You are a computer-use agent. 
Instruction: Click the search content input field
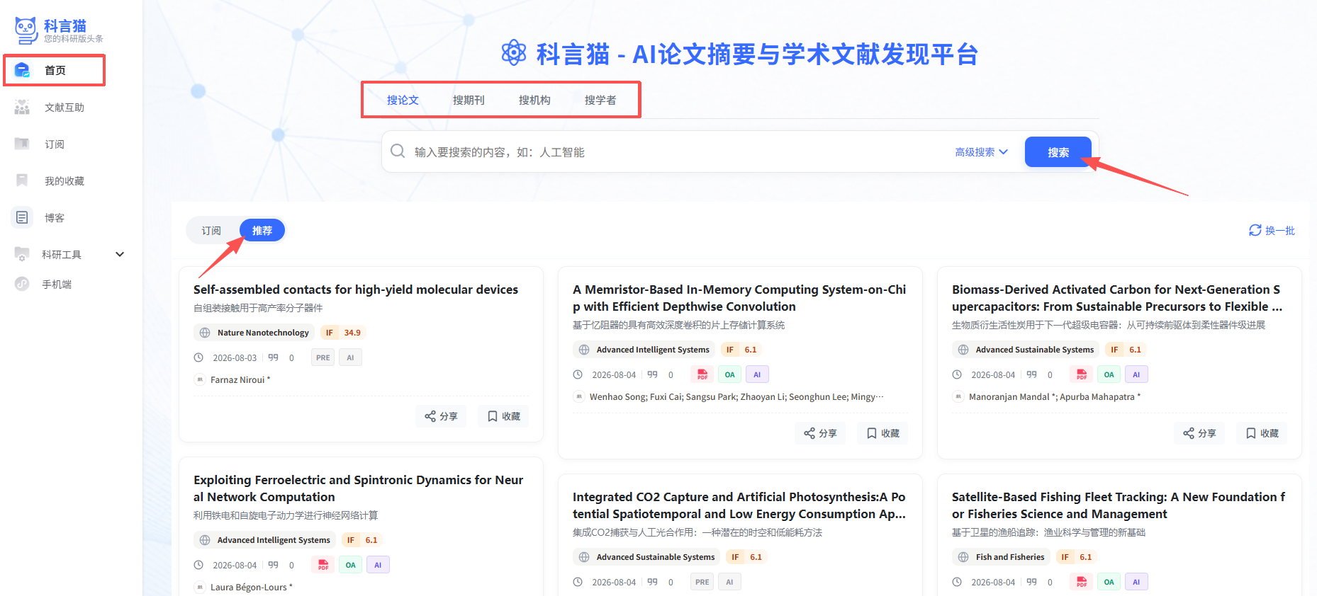tap(677, 152)
